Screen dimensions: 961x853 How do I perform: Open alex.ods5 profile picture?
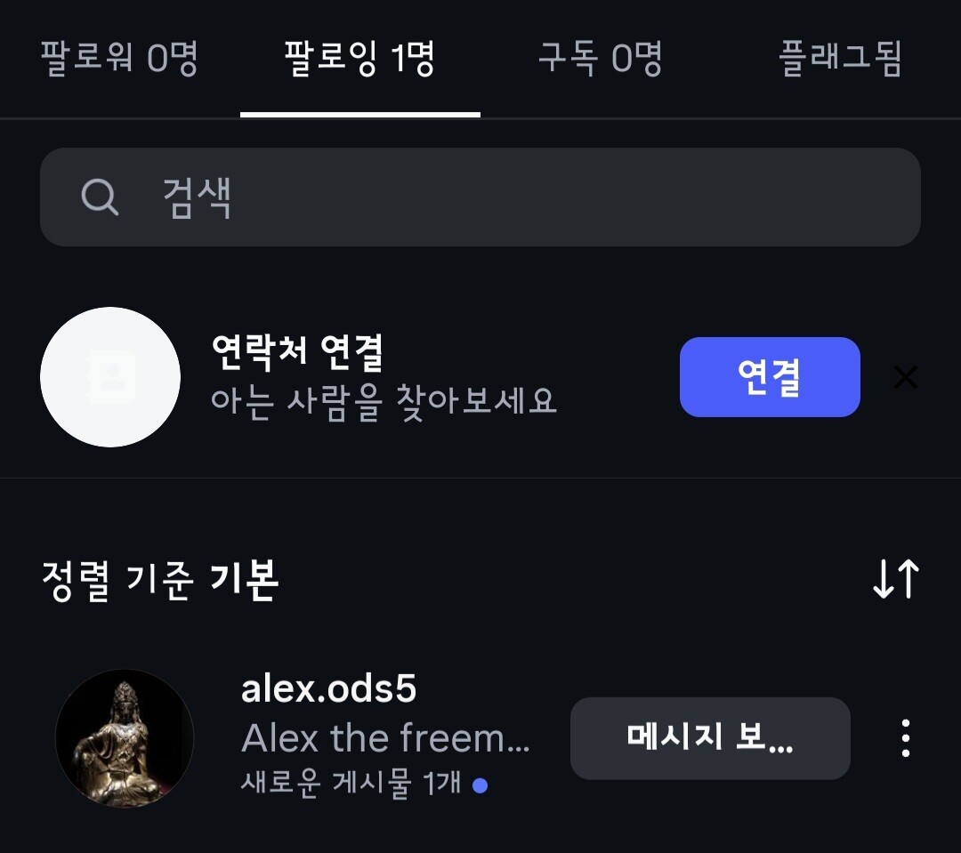pyautogui.click(x=125, y=738)
